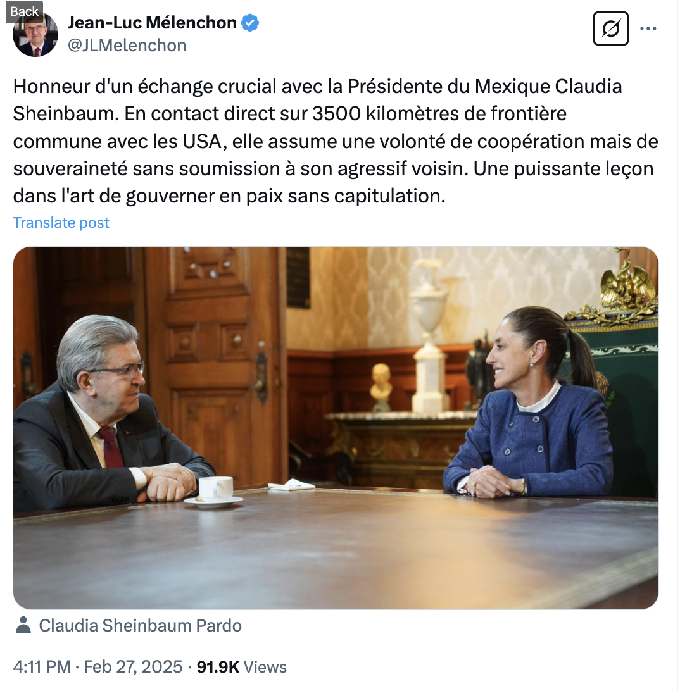
Task: Open the attached meeting photo
Action: (x=336, y=428)
